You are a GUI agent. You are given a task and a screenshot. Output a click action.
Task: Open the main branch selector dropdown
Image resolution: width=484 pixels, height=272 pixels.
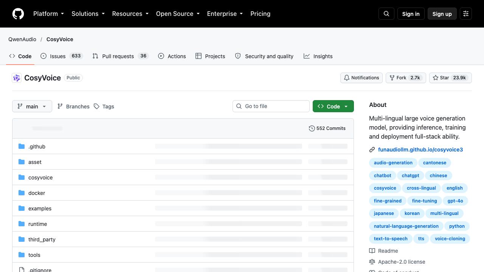click(32, 107)
